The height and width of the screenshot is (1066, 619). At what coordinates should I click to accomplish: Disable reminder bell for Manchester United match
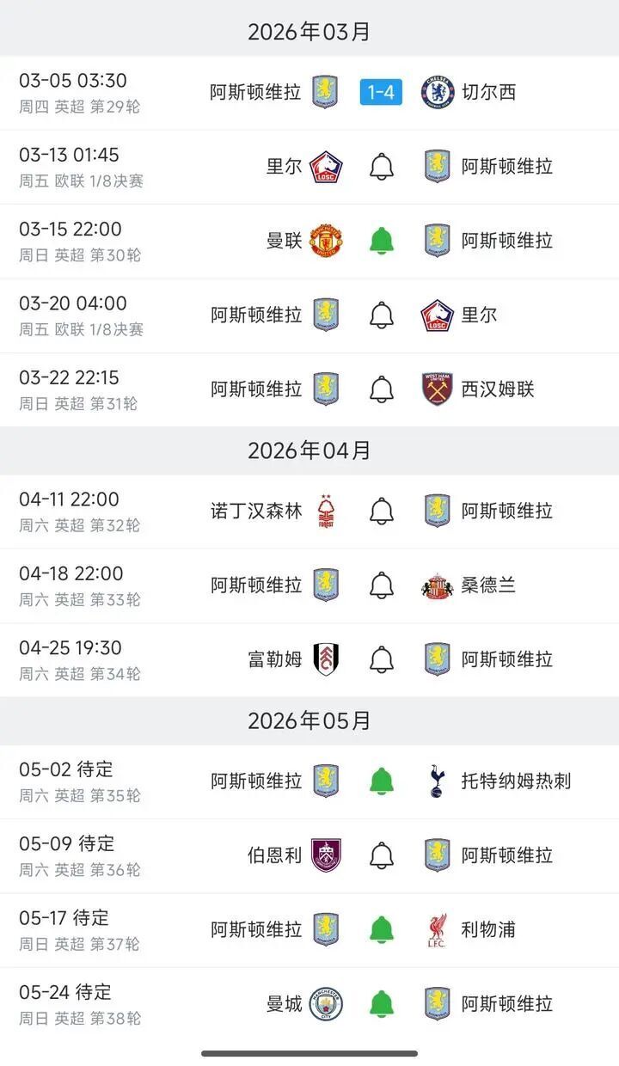click(382, 241)
